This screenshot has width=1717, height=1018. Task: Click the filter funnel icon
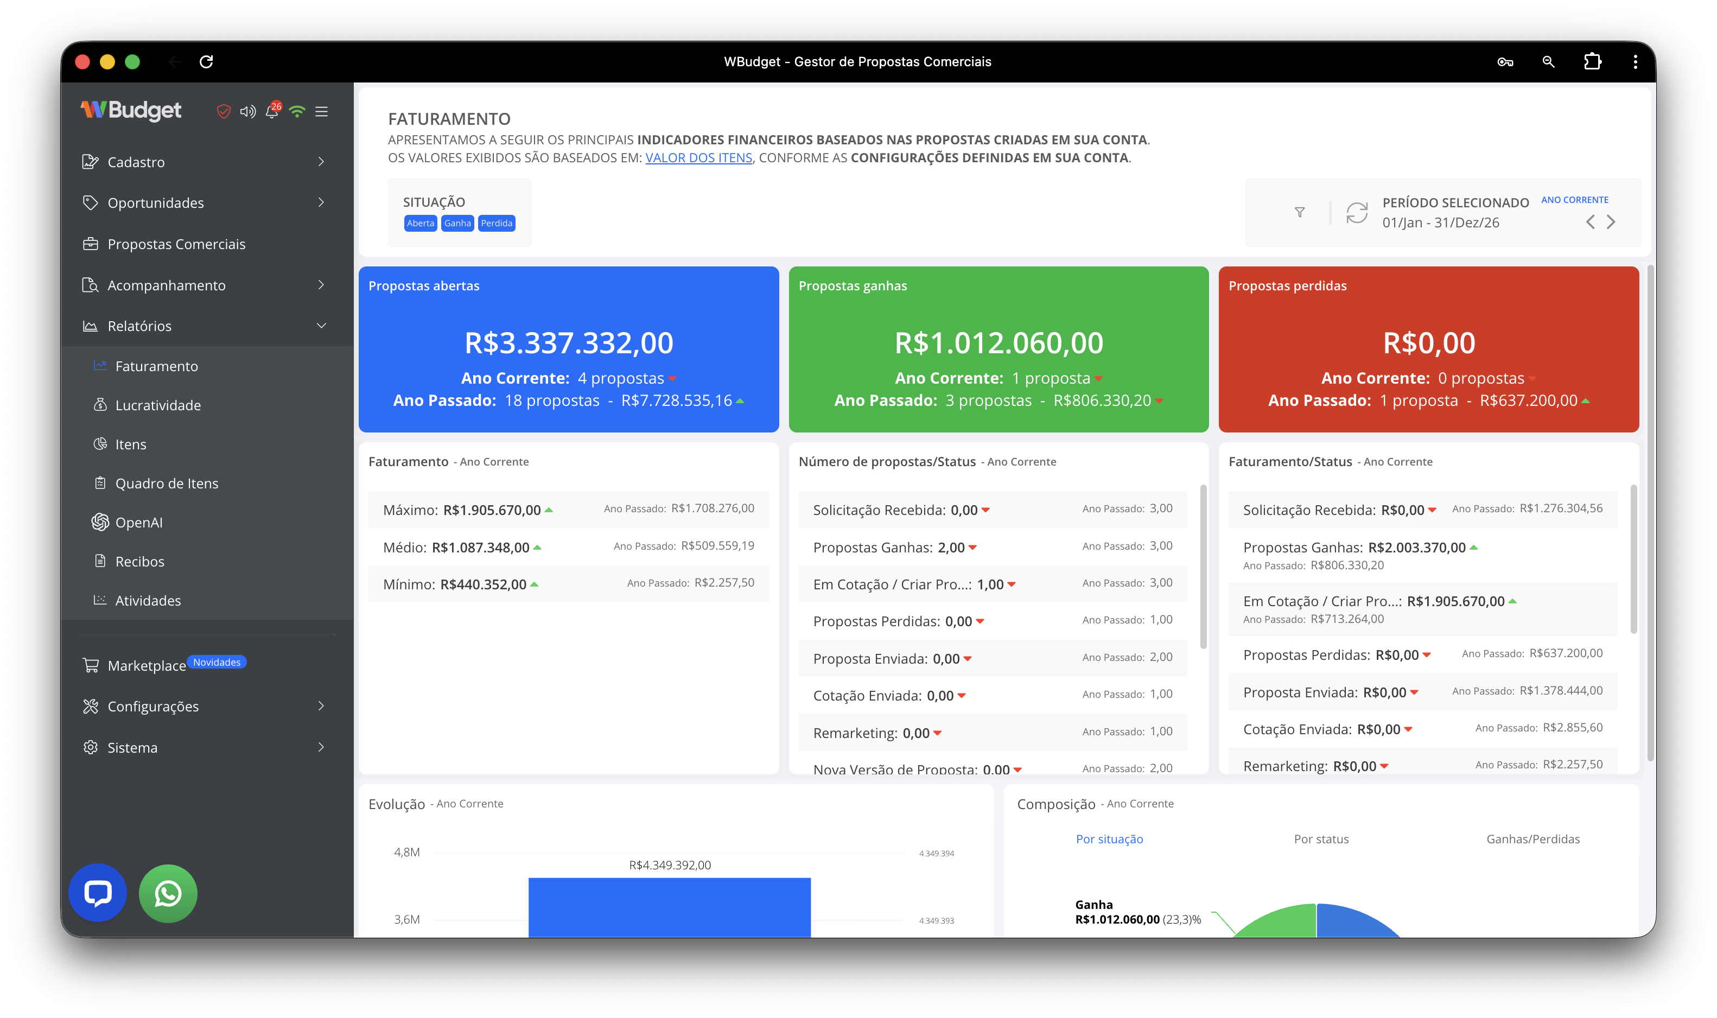pos(1299,213)
